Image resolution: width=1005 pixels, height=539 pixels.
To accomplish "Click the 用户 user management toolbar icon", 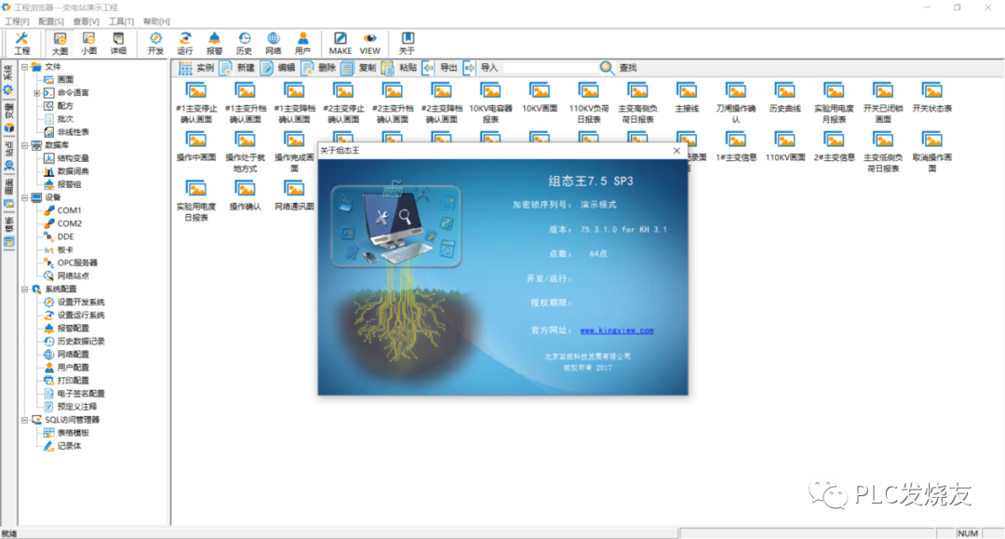I will pyautogui.click(x=302, y=42).
